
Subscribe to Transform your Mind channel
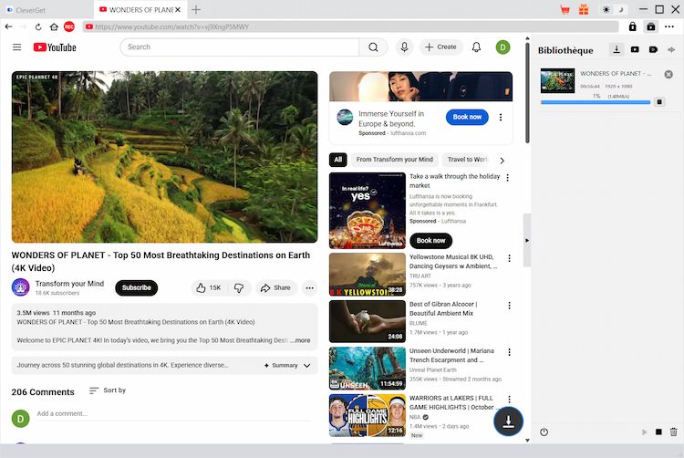click(x=136, y=287)
